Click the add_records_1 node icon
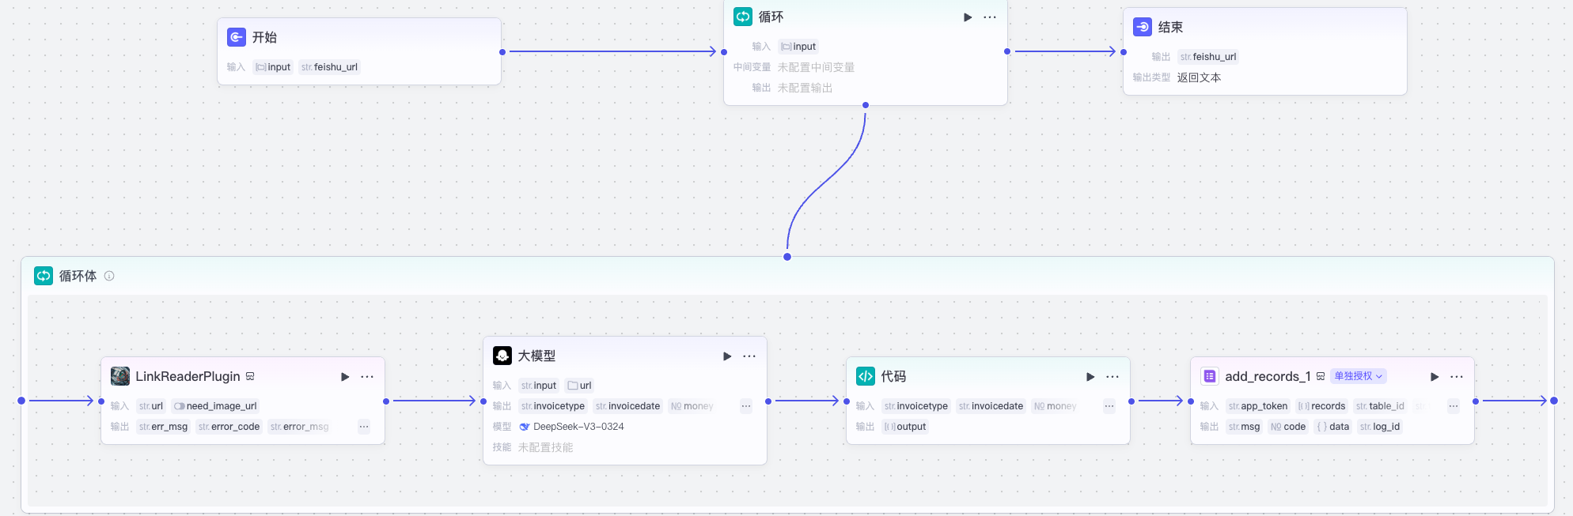The image size is (1573, 516). [1210, 376]
